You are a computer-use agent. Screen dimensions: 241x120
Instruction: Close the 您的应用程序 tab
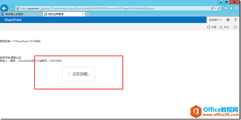coord(83,14)
